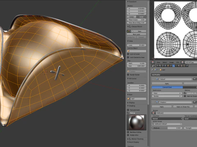The width and height of the screenshot is (197, 147).
Task: Open the Texture Coordinates Local dropdown
Action: tap(190, 119)
